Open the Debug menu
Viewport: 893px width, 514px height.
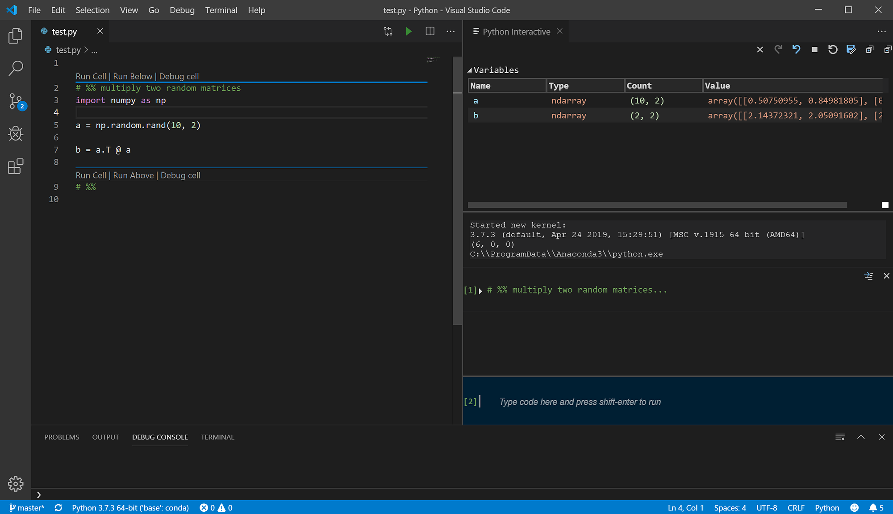[x=182, y=10]
